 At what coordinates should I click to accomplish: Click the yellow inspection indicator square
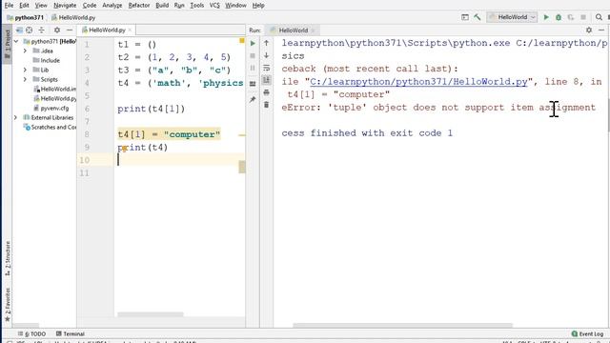click(x=242, y=40)
